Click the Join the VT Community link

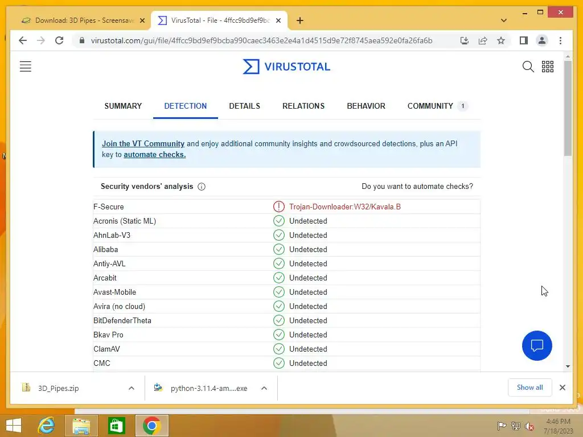click(x=143, y=144)
